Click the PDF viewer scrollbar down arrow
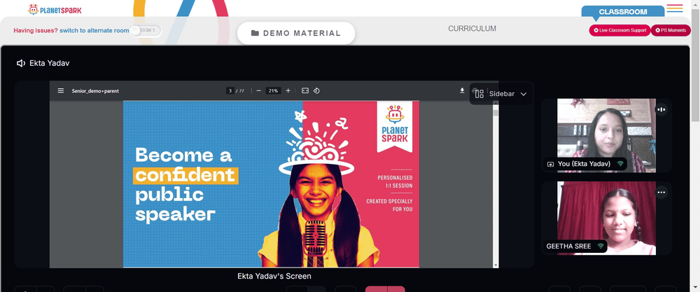The image size is (700, 292). 496,265
